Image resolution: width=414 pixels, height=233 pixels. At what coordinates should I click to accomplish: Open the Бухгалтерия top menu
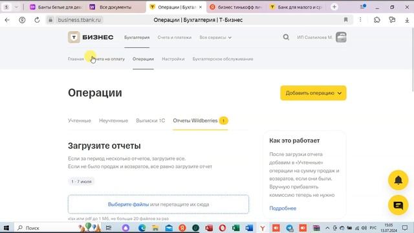pos(136,38)
